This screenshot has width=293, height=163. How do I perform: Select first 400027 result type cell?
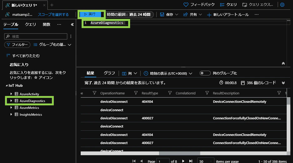(147, 118)
